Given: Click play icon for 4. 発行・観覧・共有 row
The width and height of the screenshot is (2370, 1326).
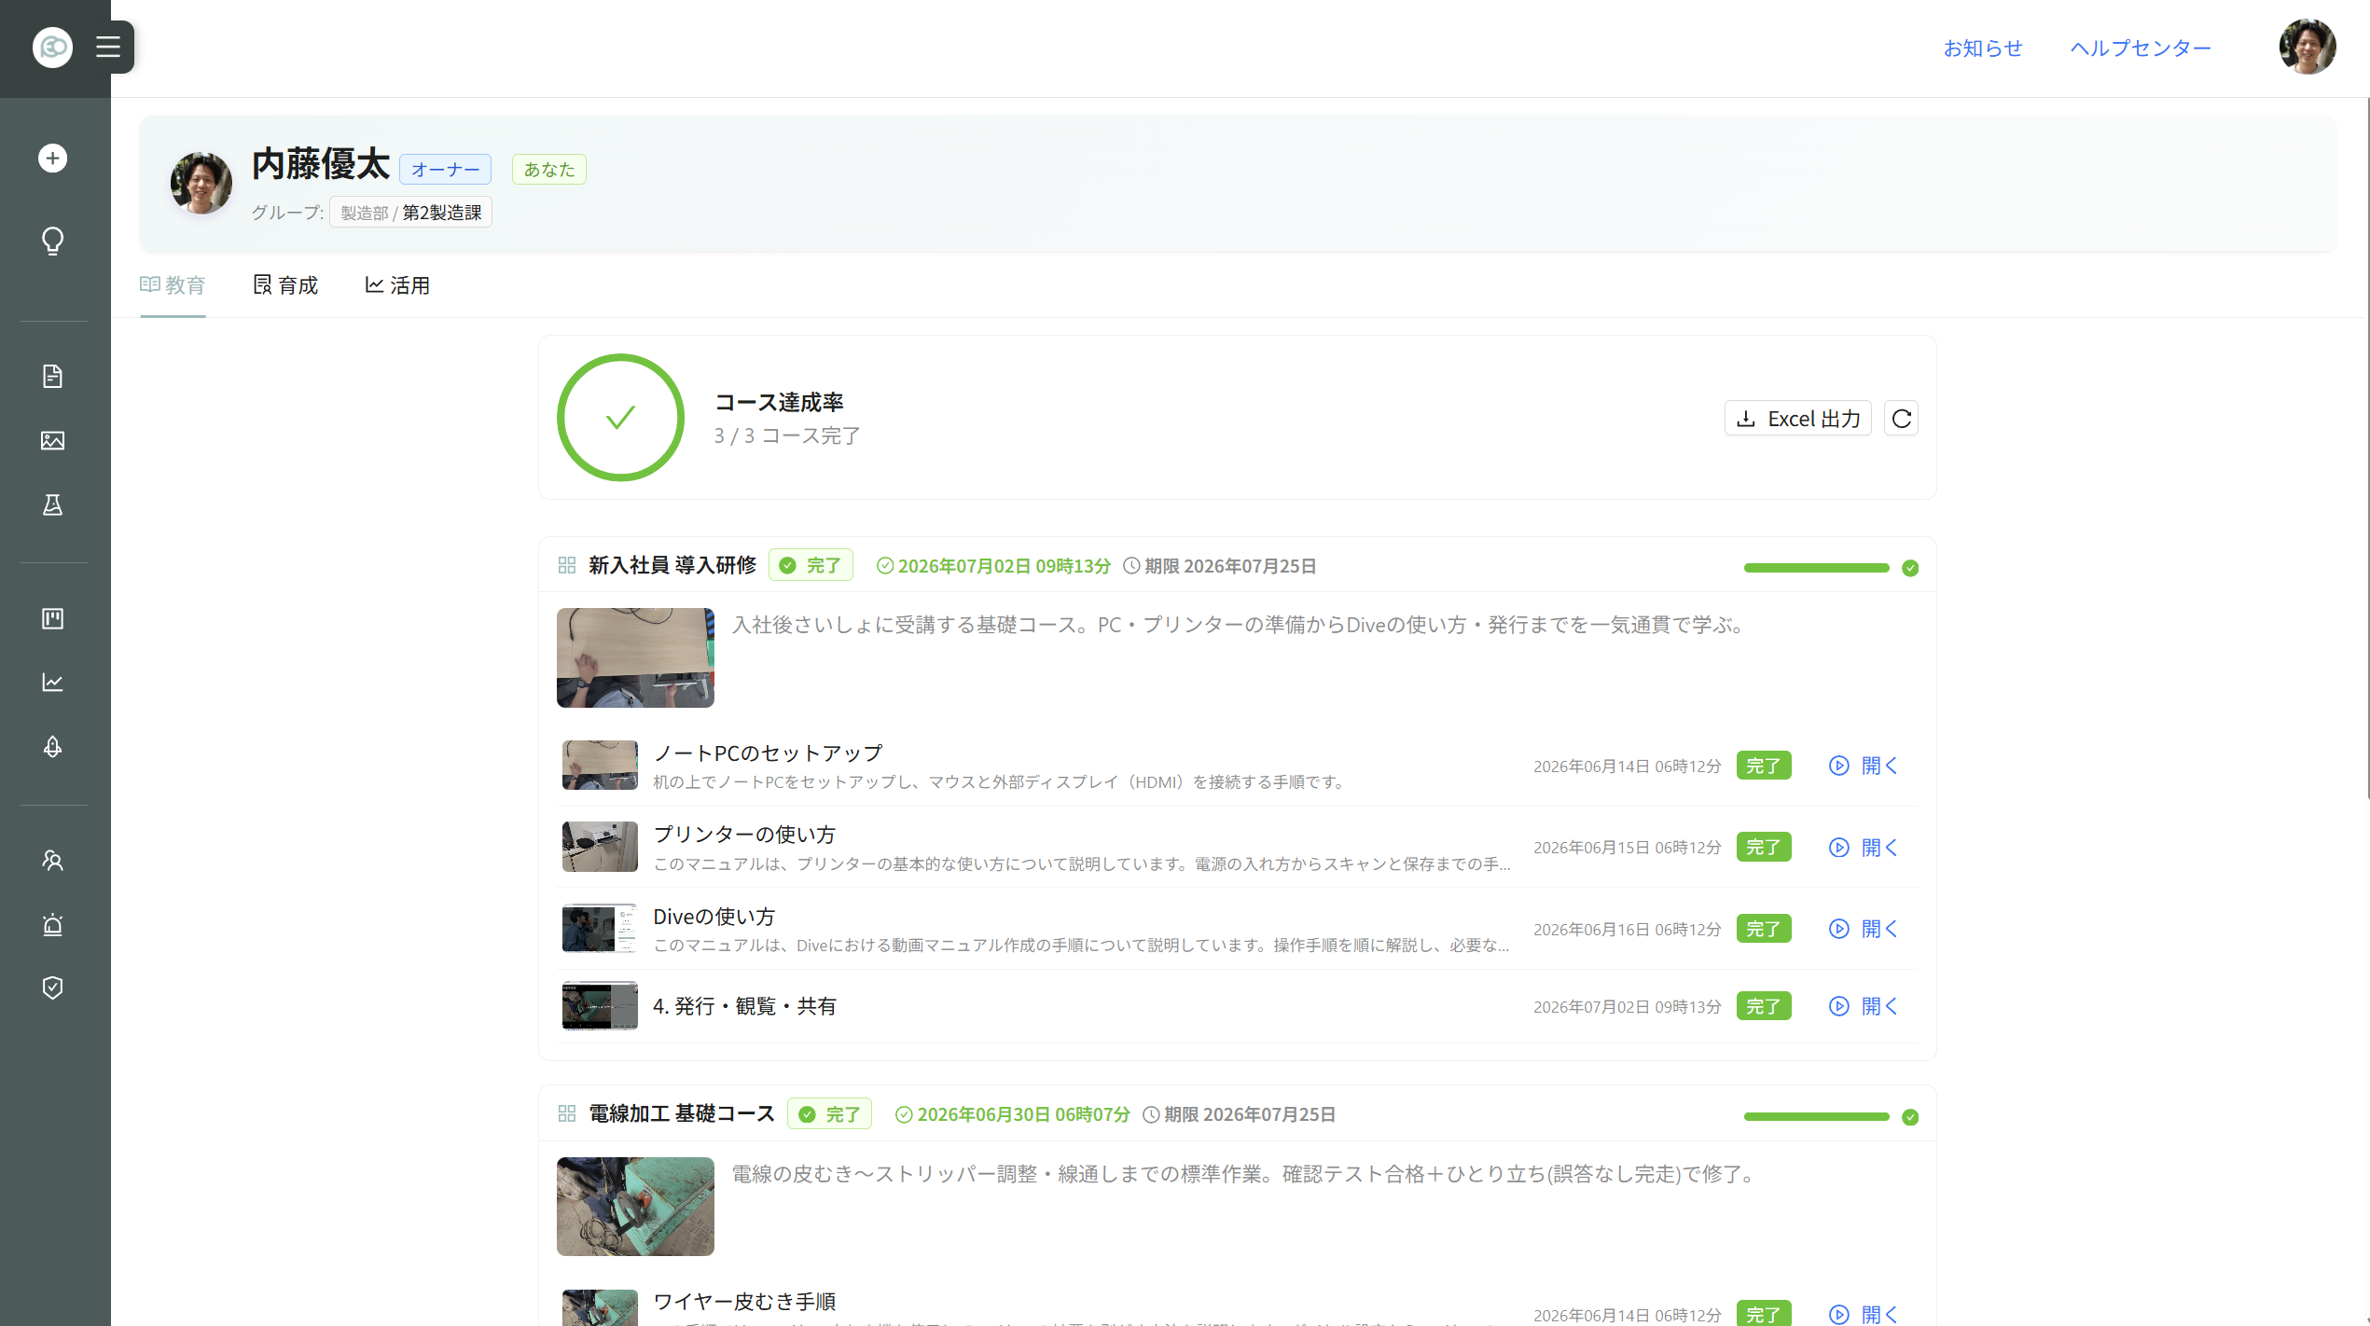Looking at the screenshot, I should (x=1838, y=1006).
